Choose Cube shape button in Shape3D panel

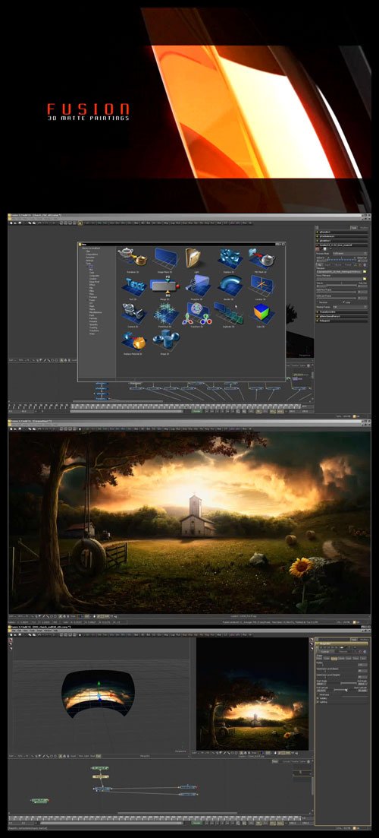(x=326, y=658)
